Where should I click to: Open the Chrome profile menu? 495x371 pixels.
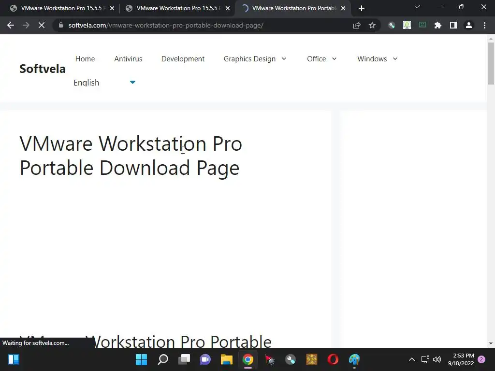[469, 25]
